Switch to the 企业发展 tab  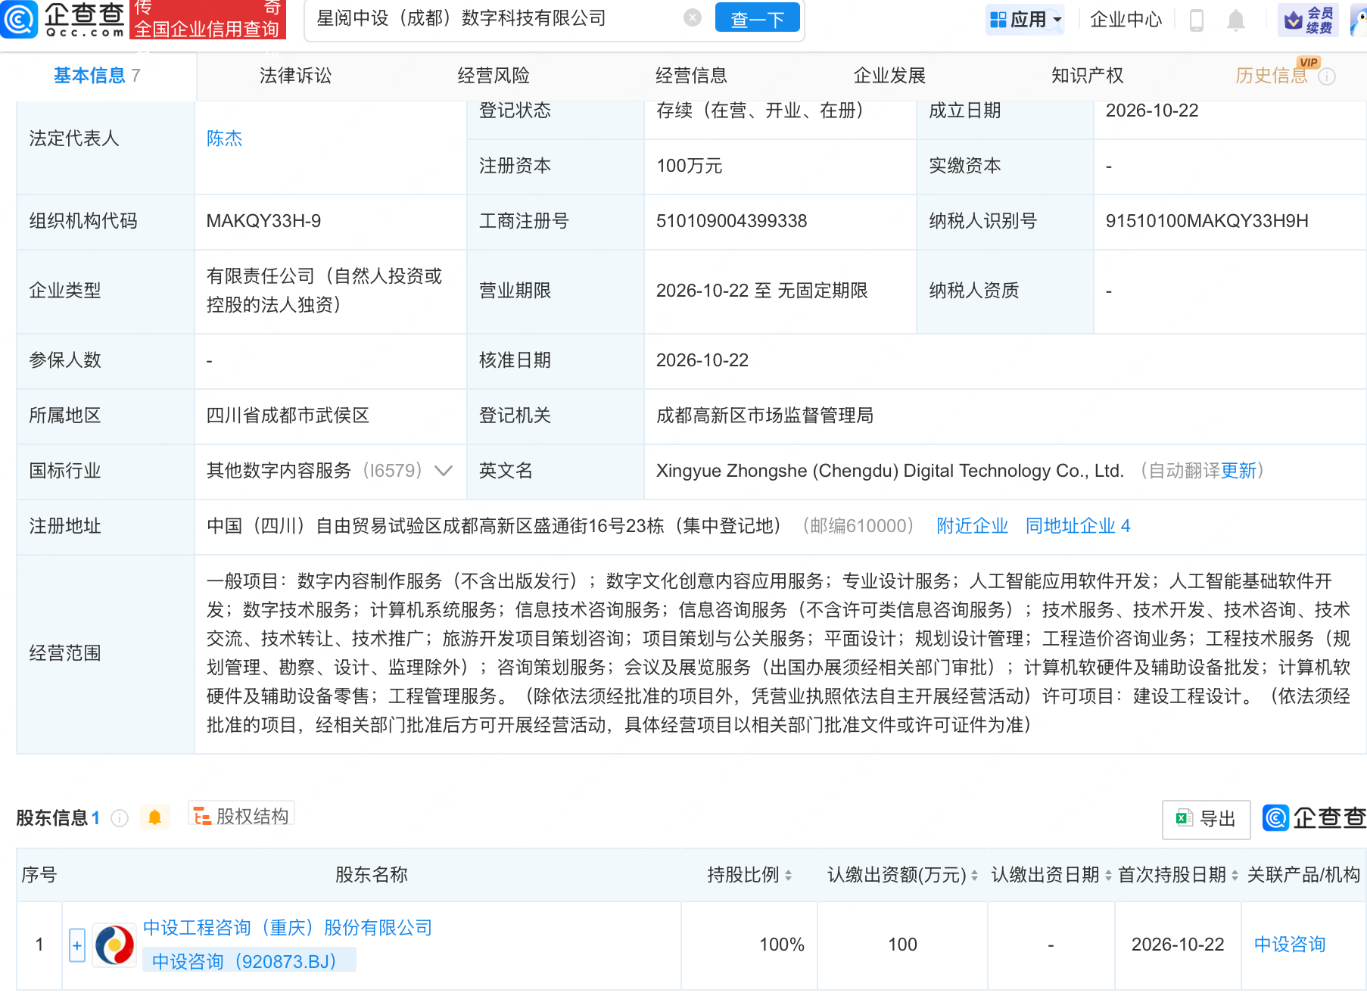pyautogui.click(x=889, y=76)
